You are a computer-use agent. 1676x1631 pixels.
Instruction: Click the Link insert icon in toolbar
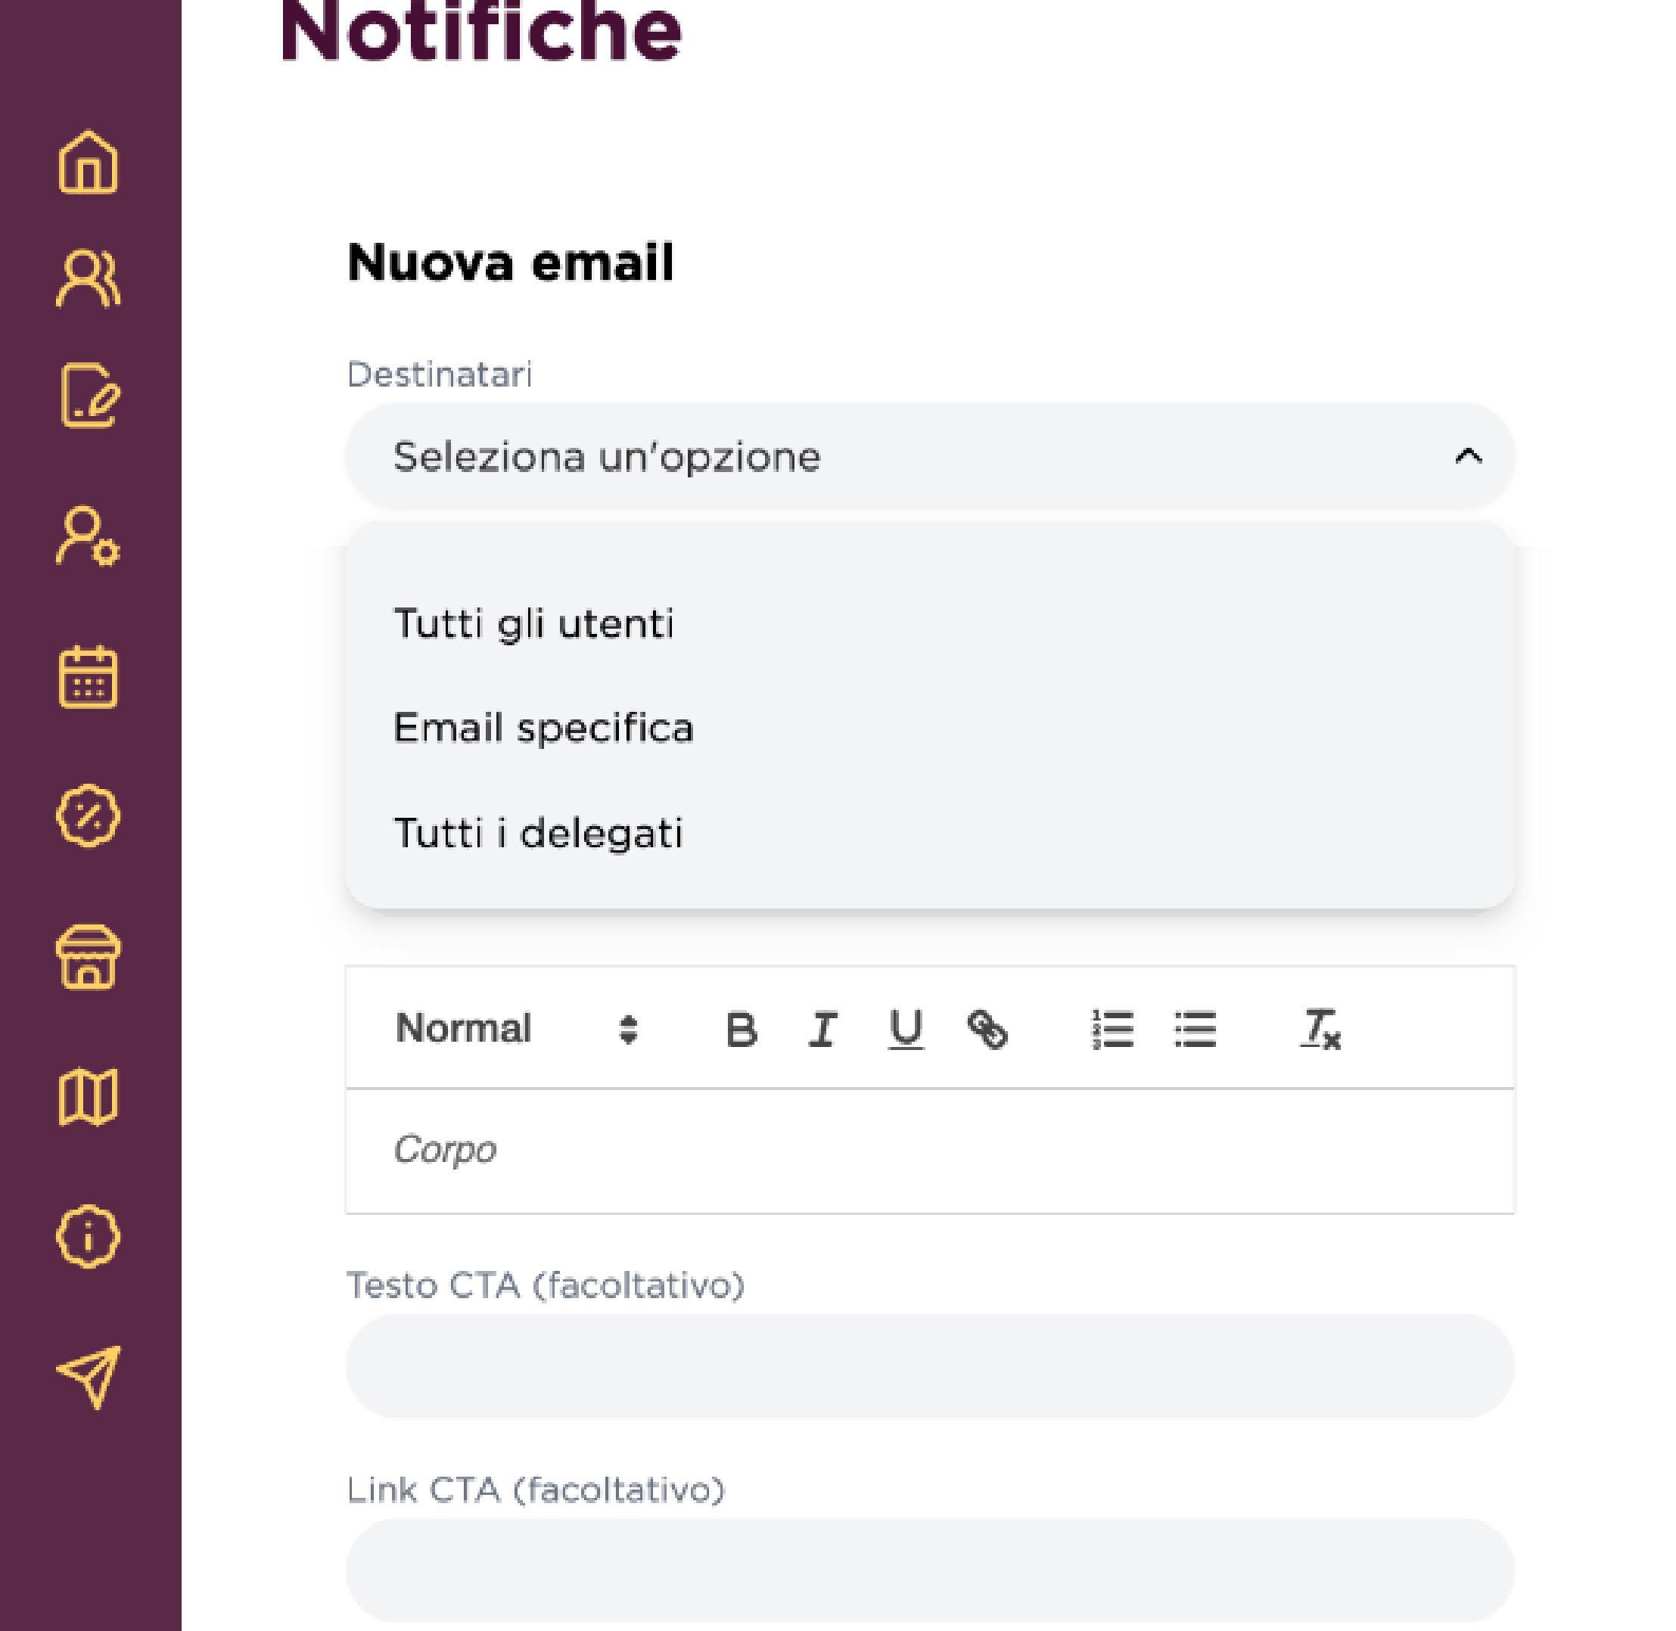pyautogui.click(x=987, y=1030)
